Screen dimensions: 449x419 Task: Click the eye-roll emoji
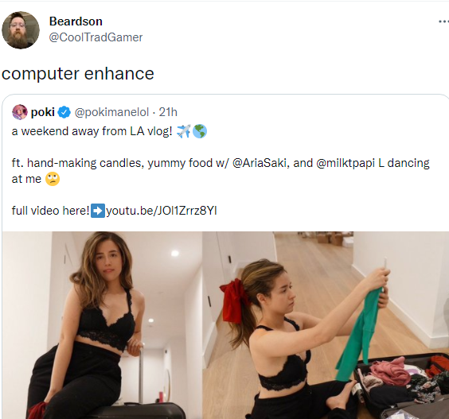click(x=53, y=179)
